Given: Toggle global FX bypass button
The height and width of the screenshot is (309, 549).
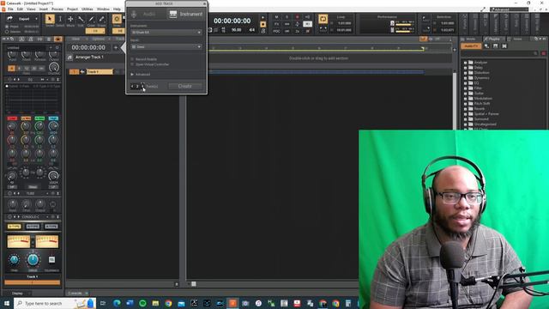Looking at the screenshot, I should pyautogui.click(x=276, y=24).
